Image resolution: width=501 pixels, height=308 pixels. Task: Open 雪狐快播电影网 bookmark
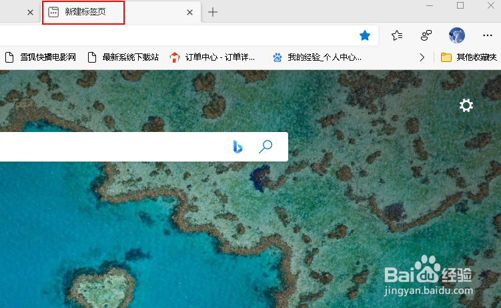point(41,57)
